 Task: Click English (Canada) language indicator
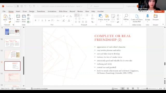[x=20, y=88]
